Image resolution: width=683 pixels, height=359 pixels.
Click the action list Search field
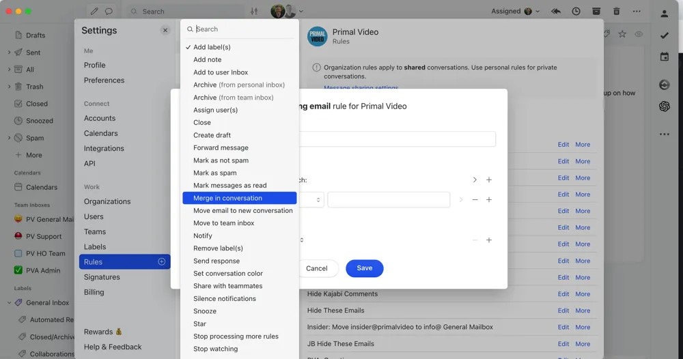coord(242,29)
